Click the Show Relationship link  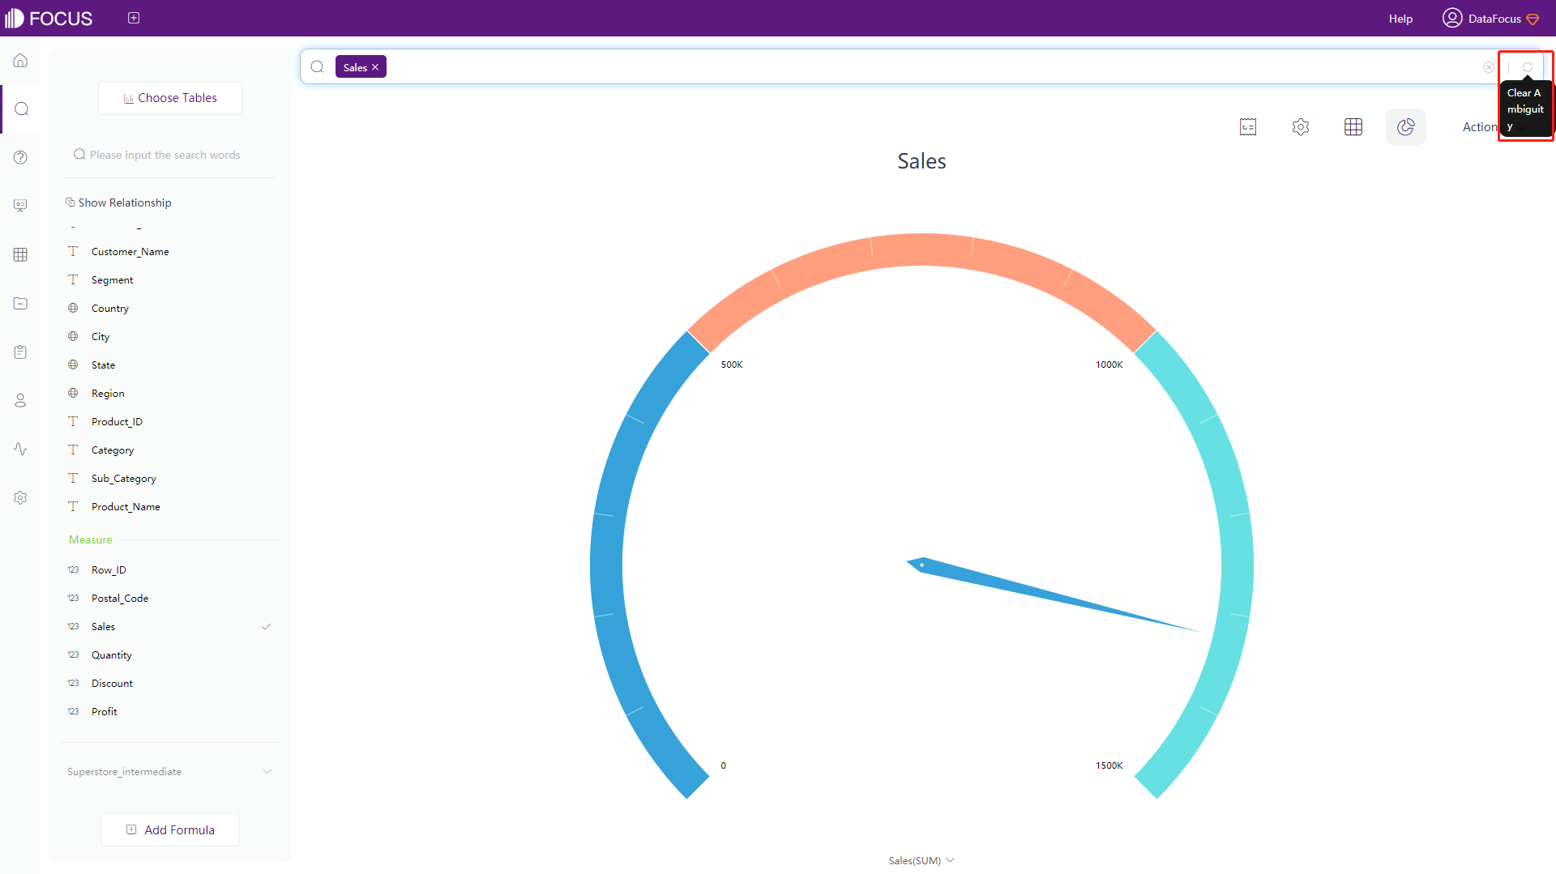coord(118,203)
